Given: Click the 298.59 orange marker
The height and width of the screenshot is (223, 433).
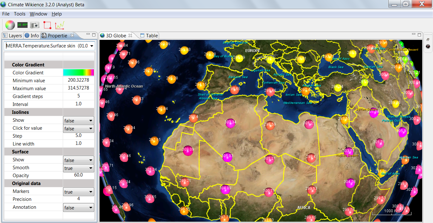Looking at the screenshot, I should coord(270,125).
